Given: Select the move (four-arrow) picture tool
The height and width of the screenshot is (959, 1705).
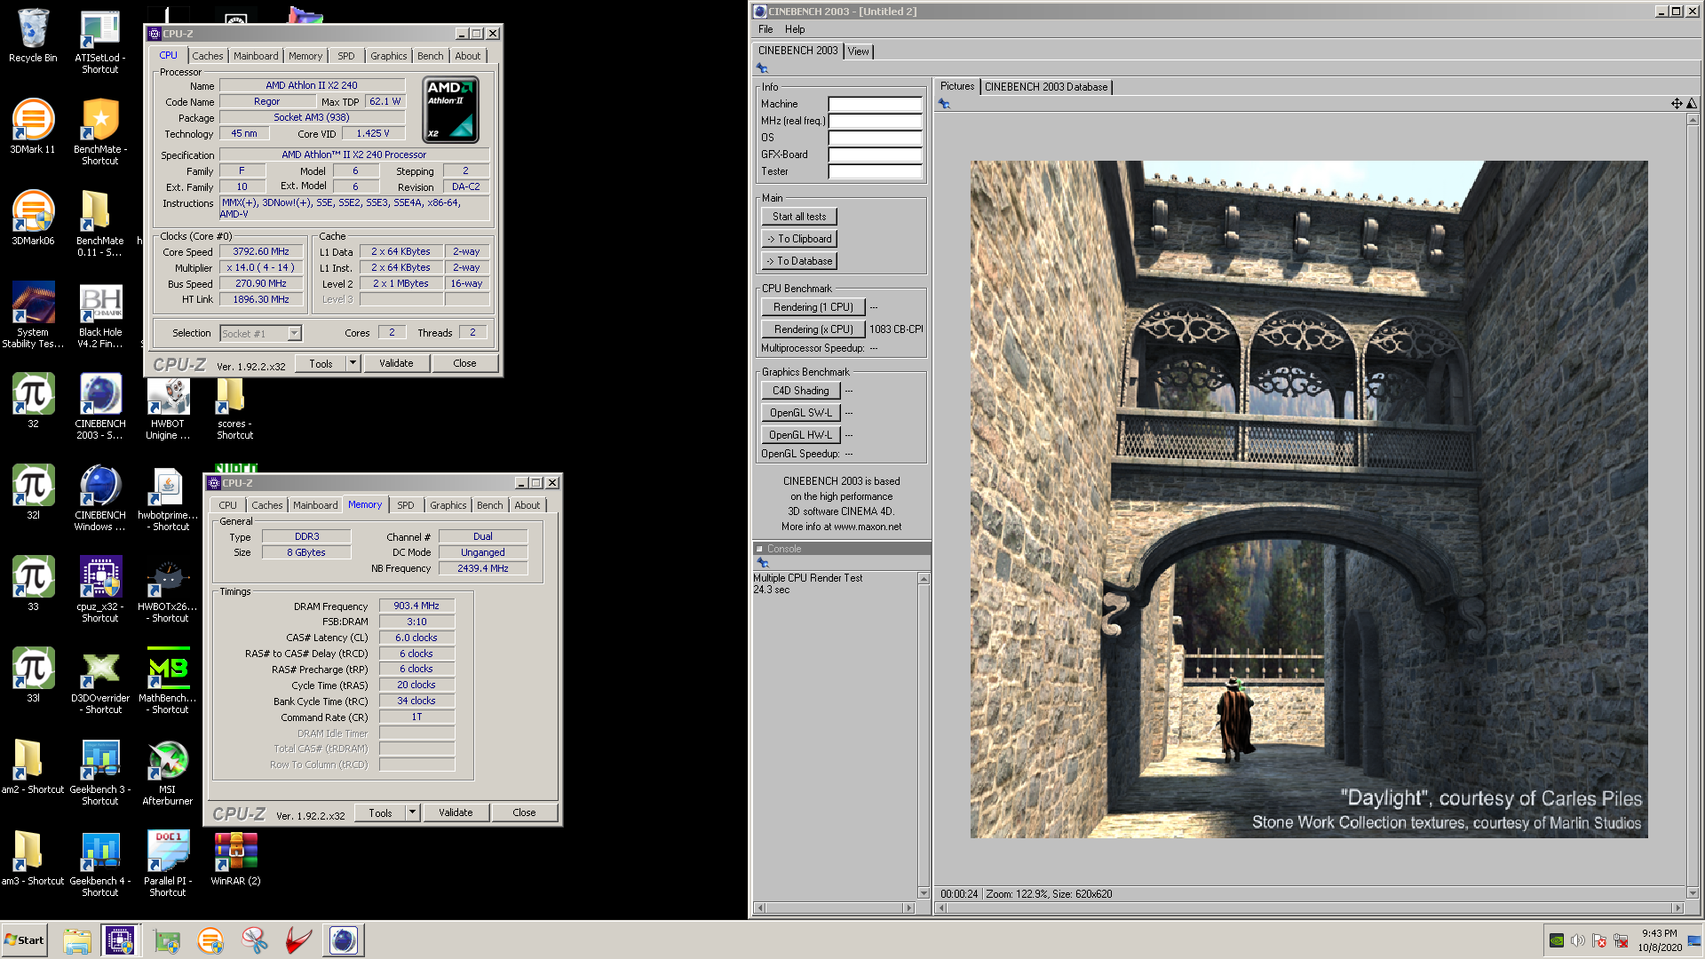Looking at the screenshot, I should [x=1677, y=104].
